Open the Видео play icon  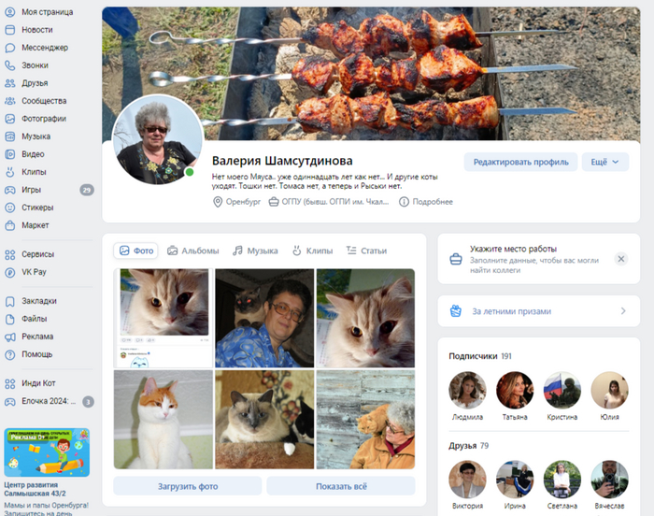10,154
